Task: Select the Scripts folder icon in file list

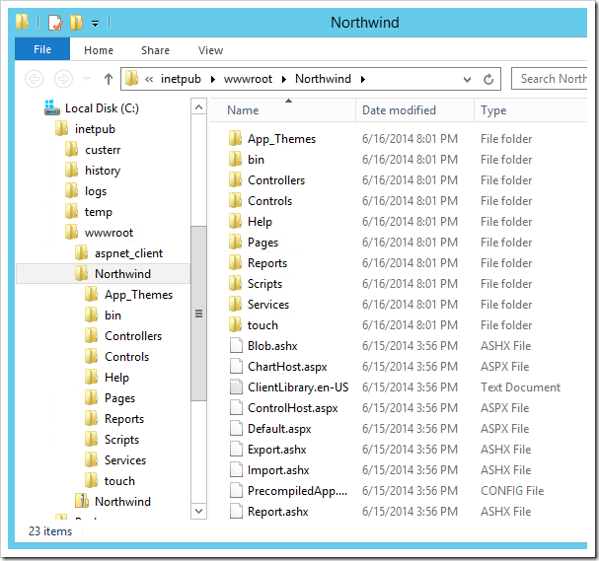Action: [x=235, y=283]
